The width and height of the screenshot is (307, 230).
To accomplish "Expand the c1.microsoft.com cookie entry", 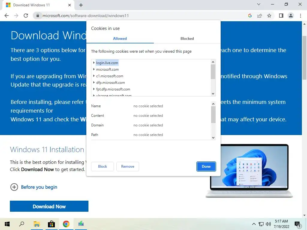I will pos(94,76).
